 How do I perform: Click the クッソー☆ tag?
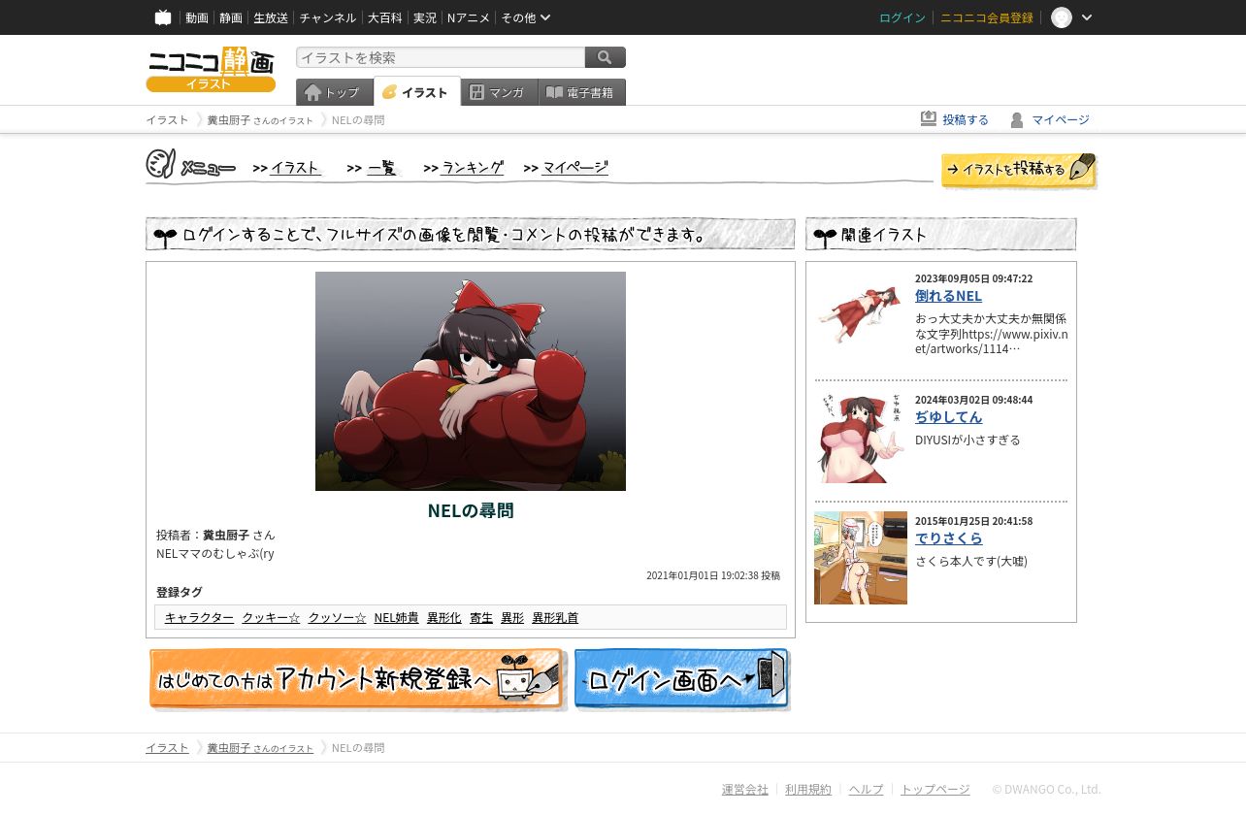pyautogui.click(x=337, y=618)
